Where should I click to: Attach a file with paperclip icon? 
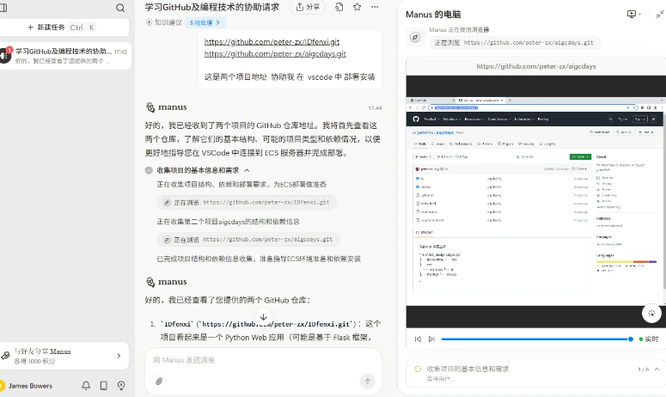coord(159,381)
